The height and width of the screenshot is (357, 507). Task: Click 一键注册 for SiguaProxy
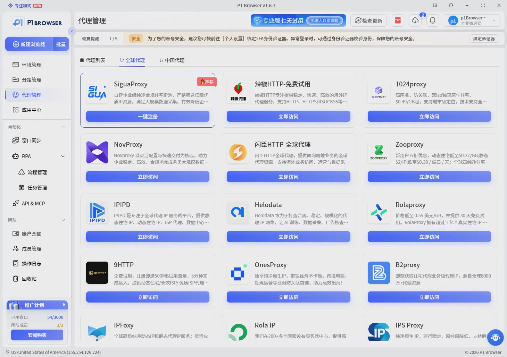[x=148, y=117]
